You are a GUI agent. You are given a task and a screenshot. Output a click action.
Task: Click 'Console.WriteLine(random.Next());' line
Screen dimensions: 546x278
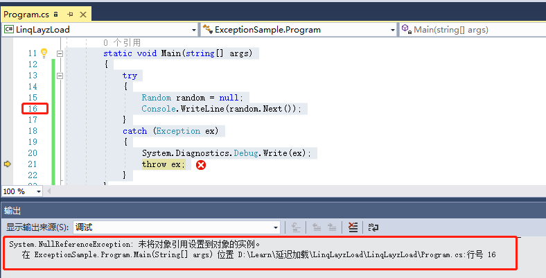pyautogui.click(x=221, y=109)
